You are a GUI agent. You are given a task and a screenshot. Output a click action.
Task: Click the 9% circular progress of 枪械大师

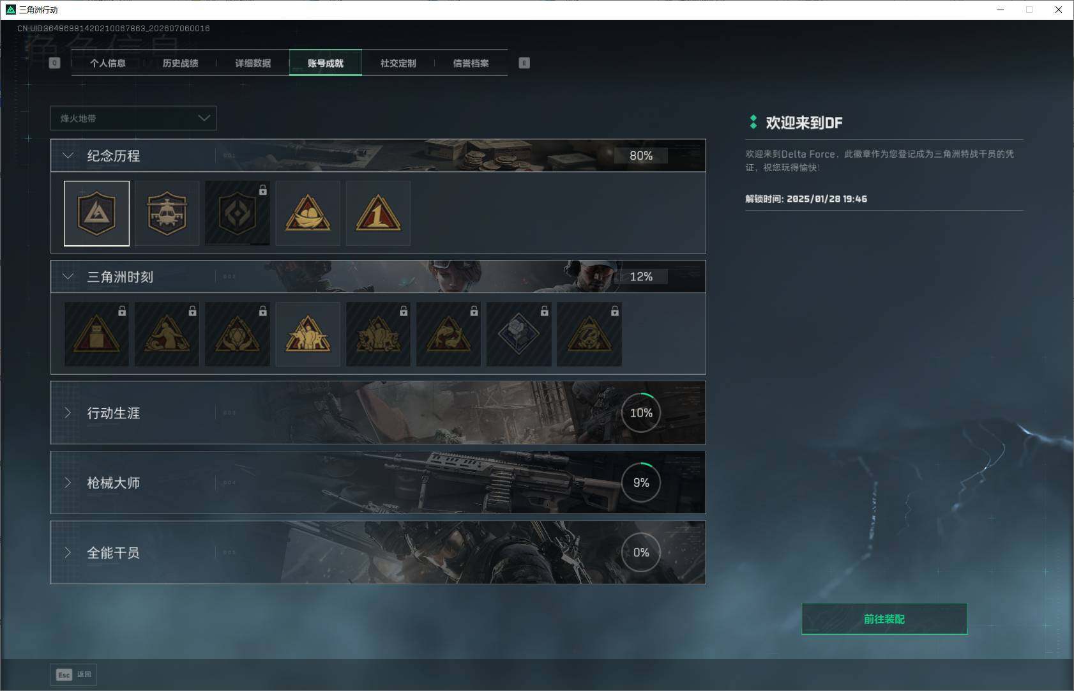(641, 482)
